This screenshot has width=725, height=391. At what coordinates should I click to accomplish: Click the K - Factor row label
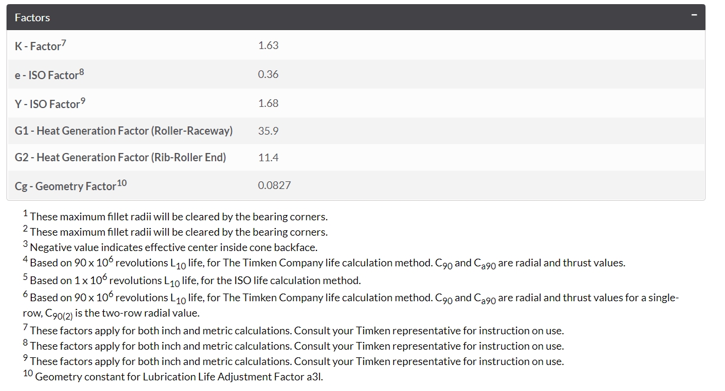coord(37,46)
